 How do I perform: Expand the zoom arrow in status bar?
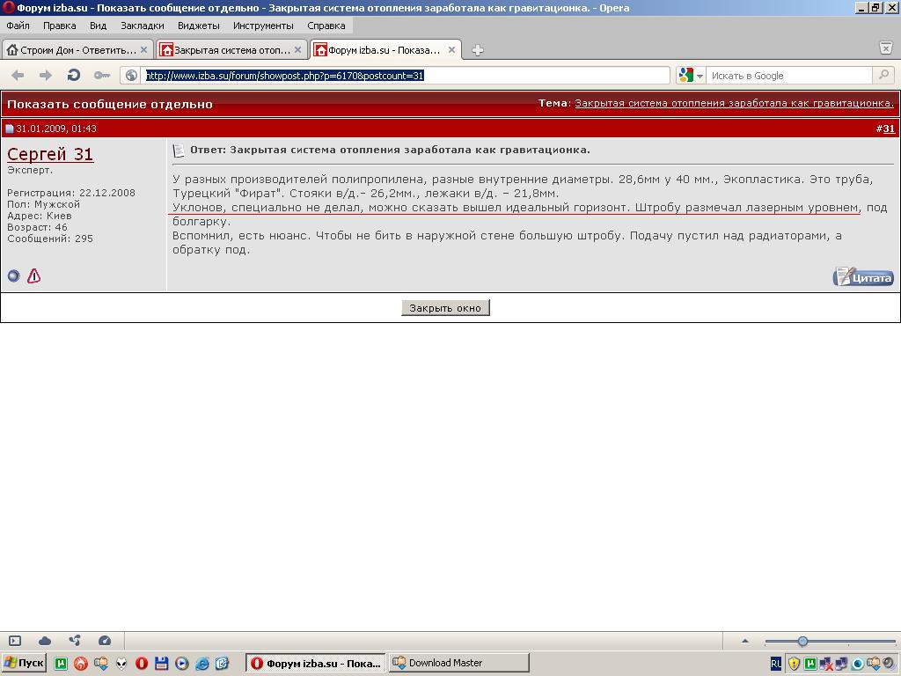coord(745,641)
